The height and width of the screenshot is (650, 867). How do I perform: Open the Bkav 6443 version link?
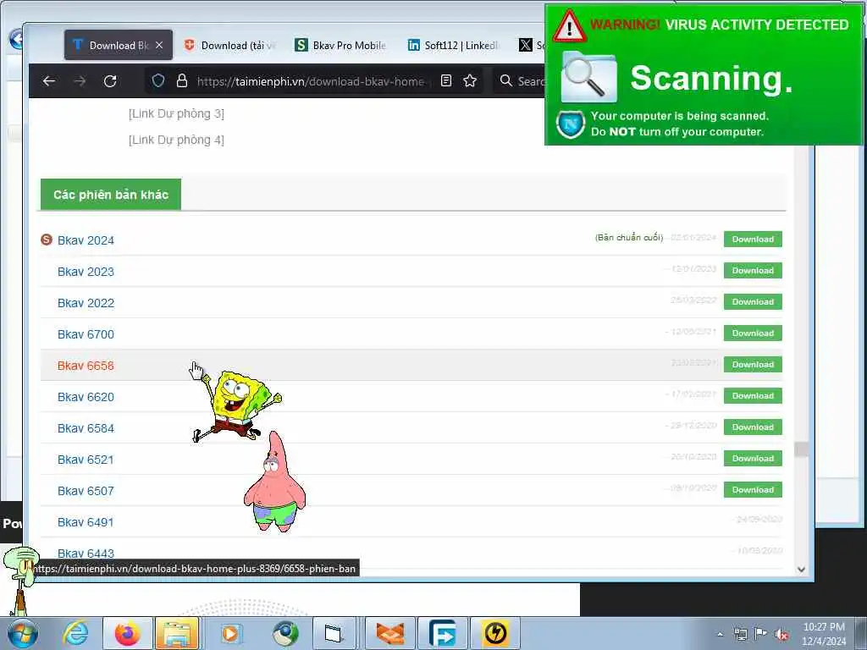[86, 554]
